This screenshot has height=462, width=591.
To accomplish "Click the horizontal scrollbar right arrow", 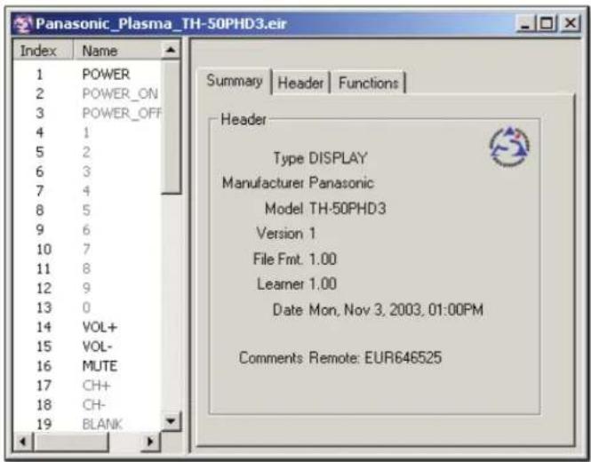I will click(x=151, y=442).
